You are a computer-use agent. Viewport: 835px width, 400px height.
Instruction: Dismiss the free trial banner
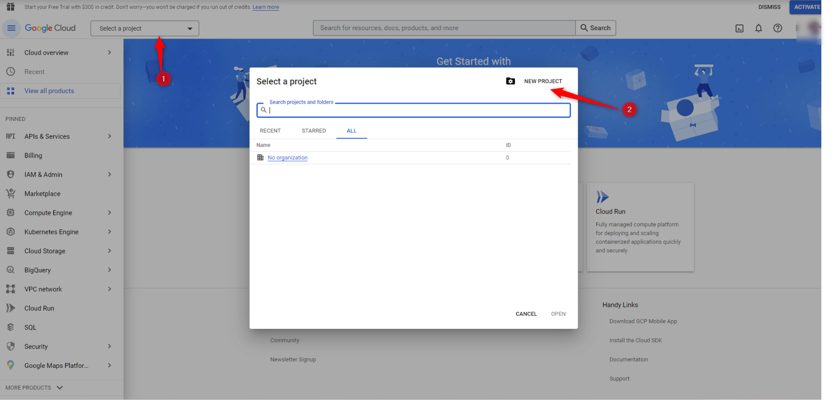point(769,7)
